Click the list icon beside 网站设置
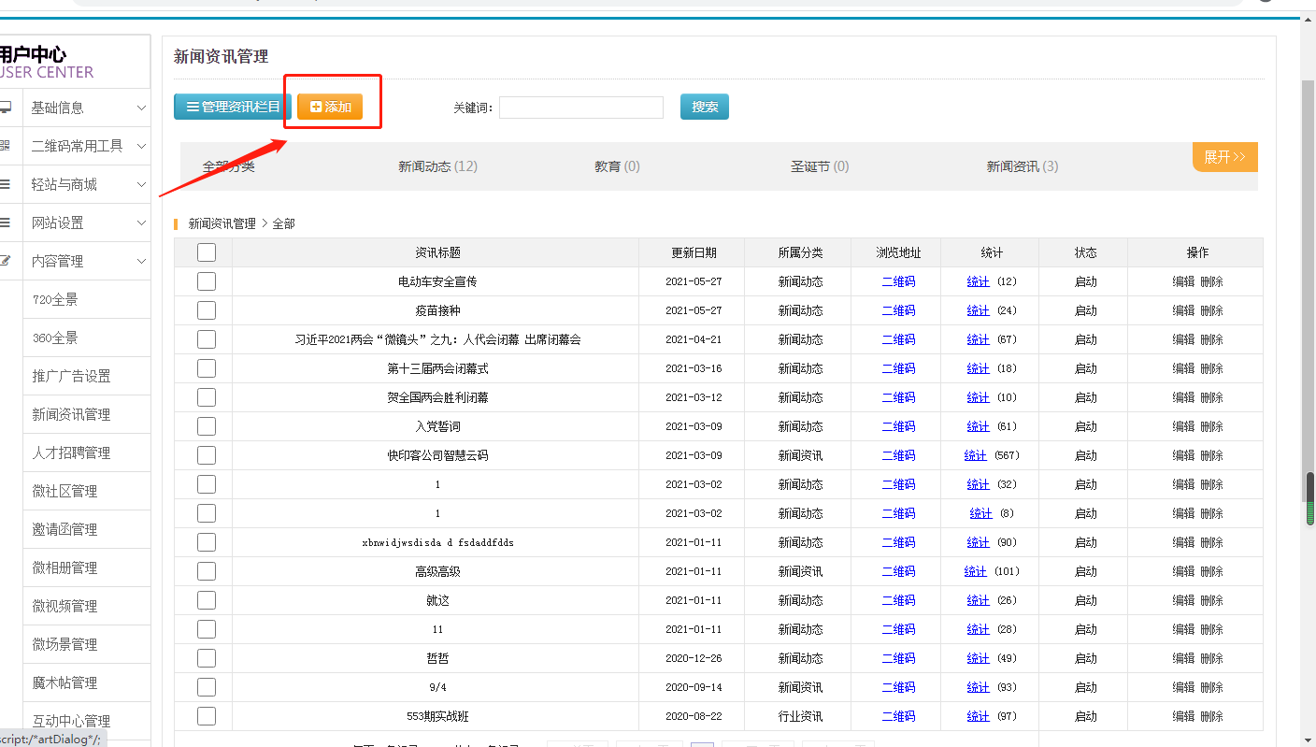This screenshot has height=747, width=1316. (x=6, y=223)
